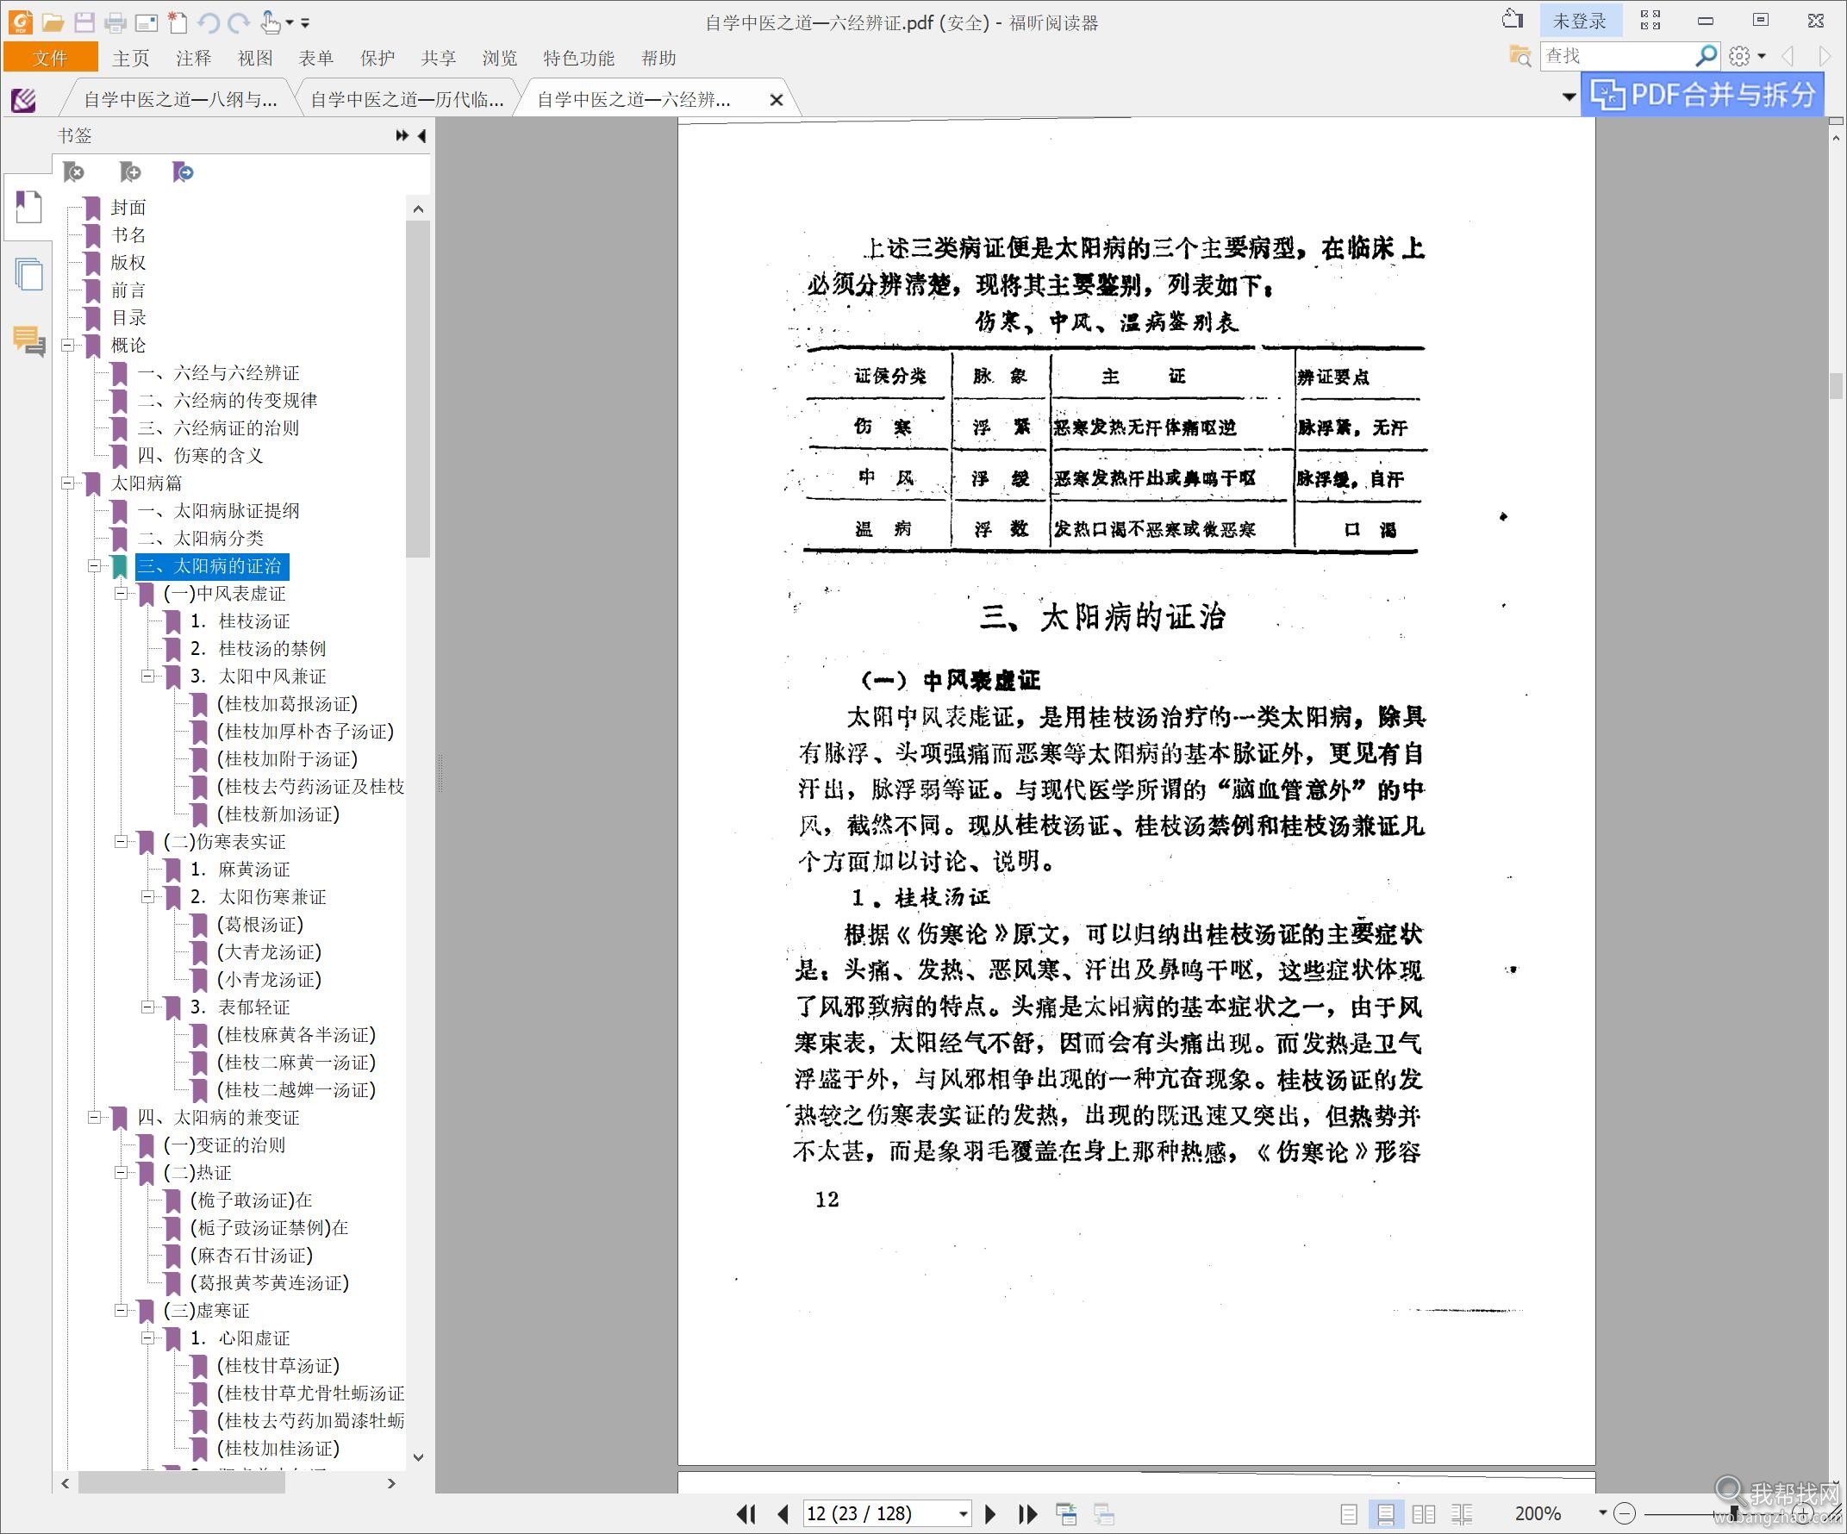Open the comments panel in sidebar
Viewport: 1847px width, 1534px height.
[x=28, y=341]
